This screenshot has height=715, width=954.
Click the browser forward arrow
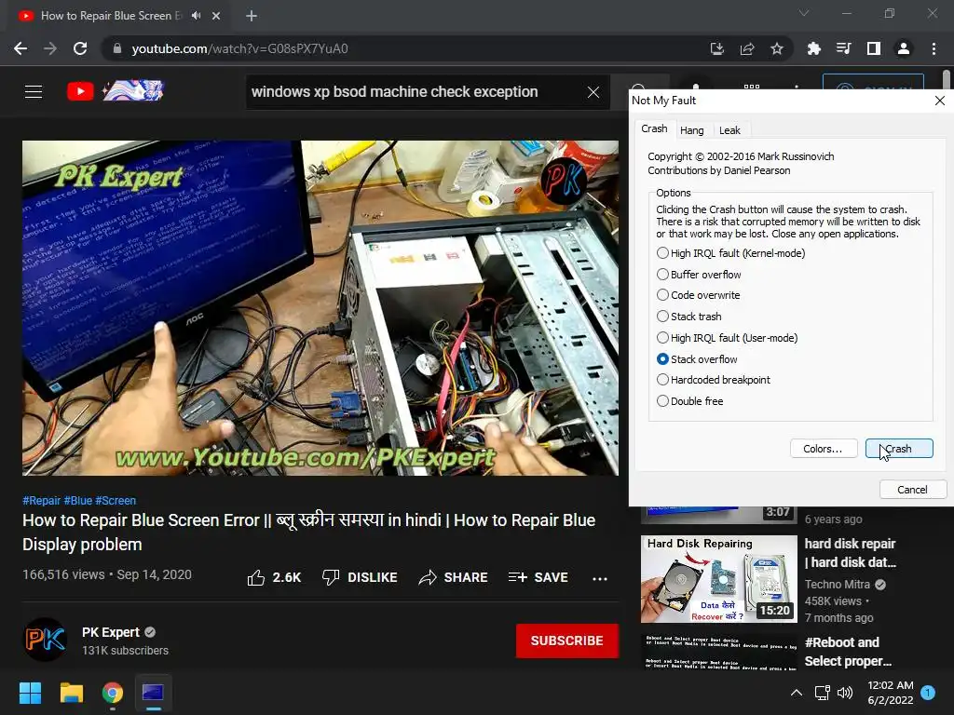[50, 48]
